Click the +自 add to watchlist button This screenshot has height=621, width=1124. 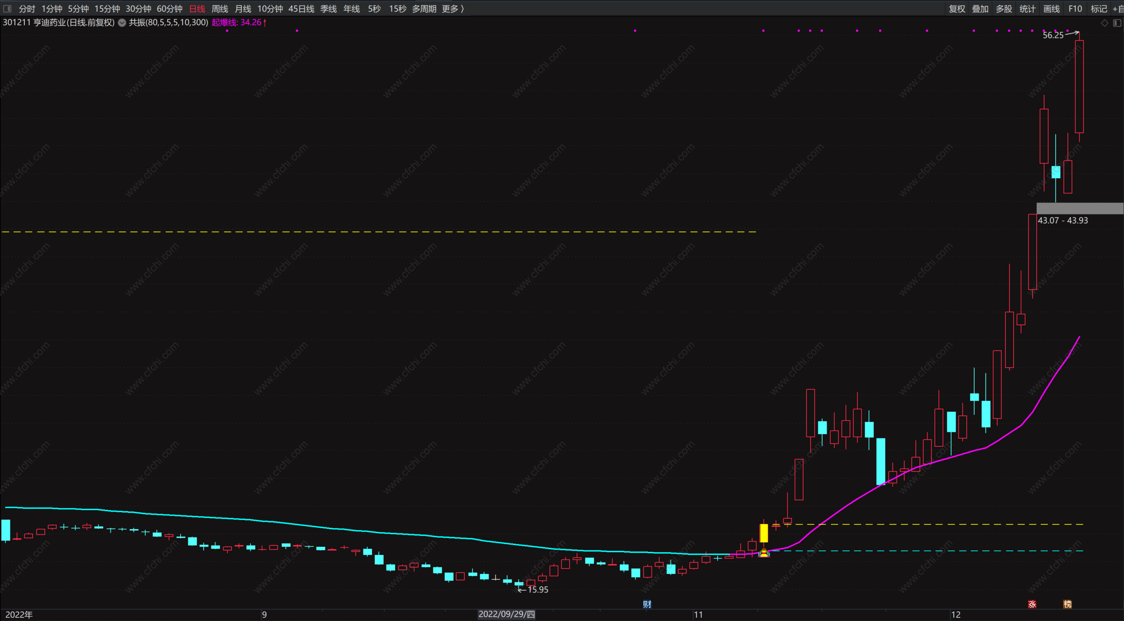click(1118, 9)
